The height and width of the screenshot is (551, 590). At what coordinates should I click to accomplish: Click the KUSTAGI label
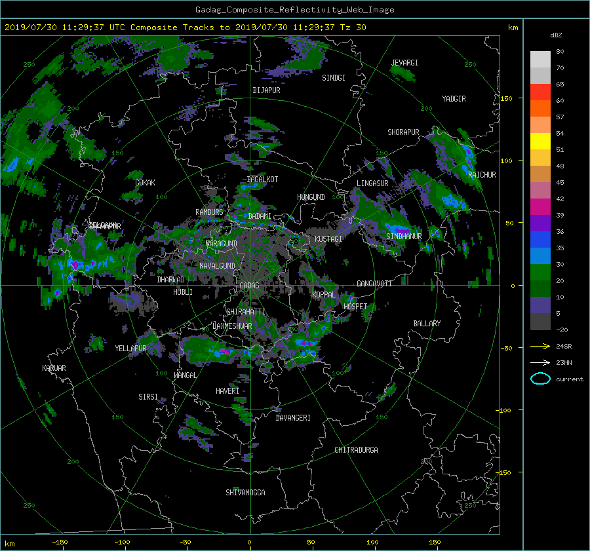click(x=328, y=239)
